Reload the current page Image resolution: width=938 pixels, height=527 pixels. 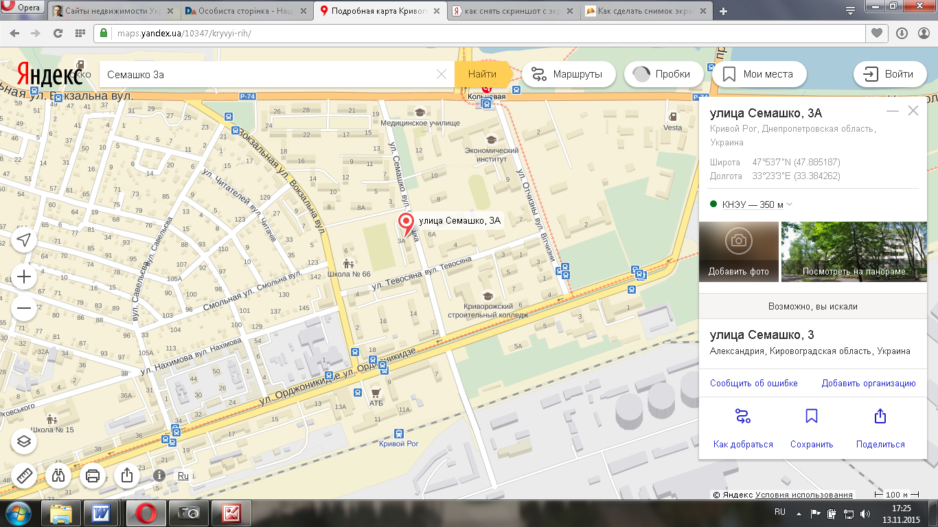point(58,33)
